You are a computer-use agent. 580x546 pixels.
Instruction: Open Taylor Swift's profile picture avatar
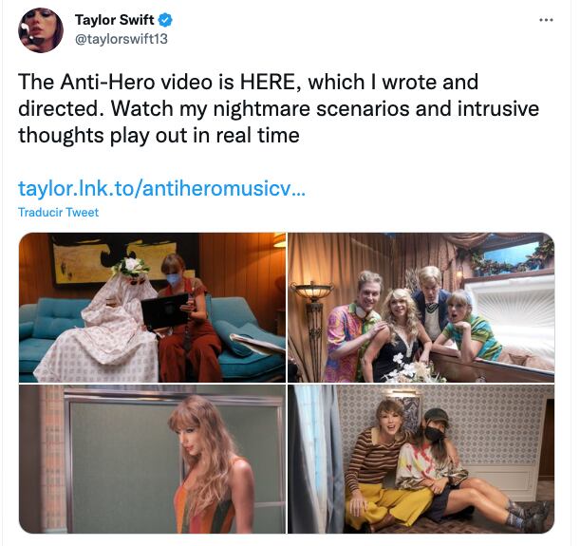point(41,30)
